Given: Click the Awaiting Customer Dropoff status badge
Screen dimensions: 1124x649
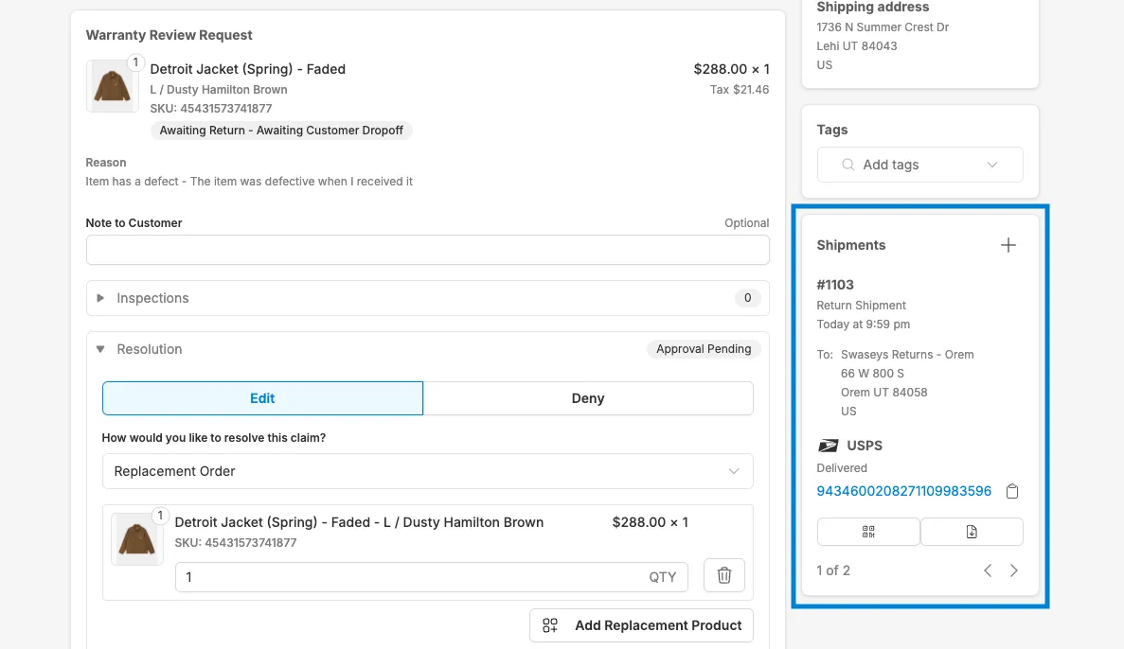Looking at the screenshot, I should (x=280, y=131).
